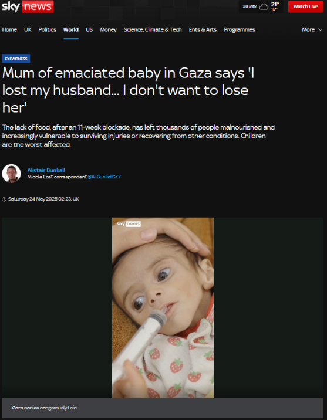Go to the Money section
327x420 pixels.
[x=108, y=30]
